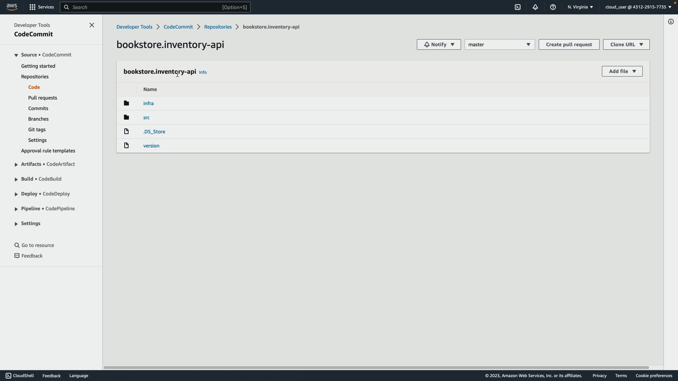Screen dimensions: 678x381
Task: Open the info panel icon at right edge
Action: [x=671, y=22]
